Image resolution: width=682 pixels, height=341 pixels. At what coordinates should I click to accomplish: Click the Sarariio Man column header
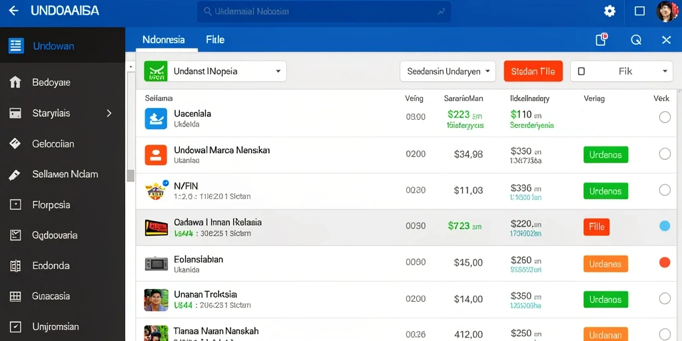pos(464,99)
